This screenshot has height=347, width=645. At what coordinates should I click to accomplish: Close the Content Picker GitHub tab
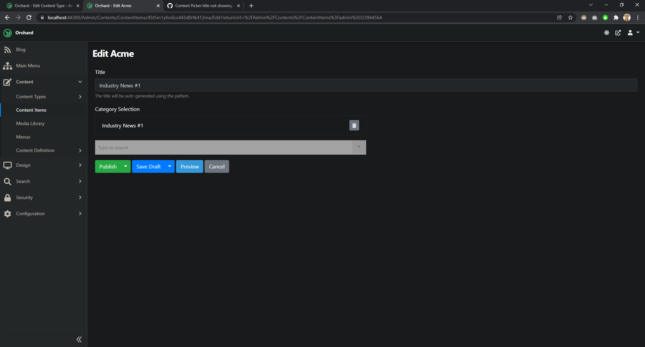(239, 6)
